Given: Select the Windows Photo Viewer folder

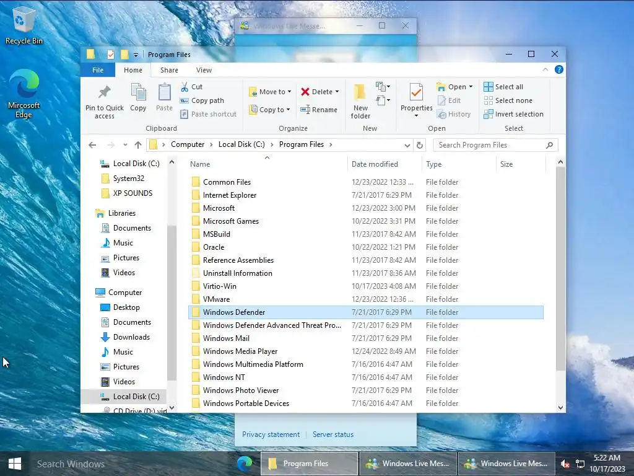Looking at the screenshot, I should click(x=366, y=390).
